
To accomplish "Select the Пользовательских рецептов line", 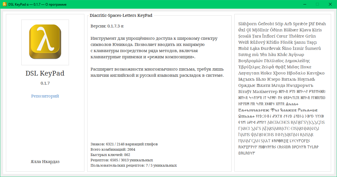I will 133,165.
